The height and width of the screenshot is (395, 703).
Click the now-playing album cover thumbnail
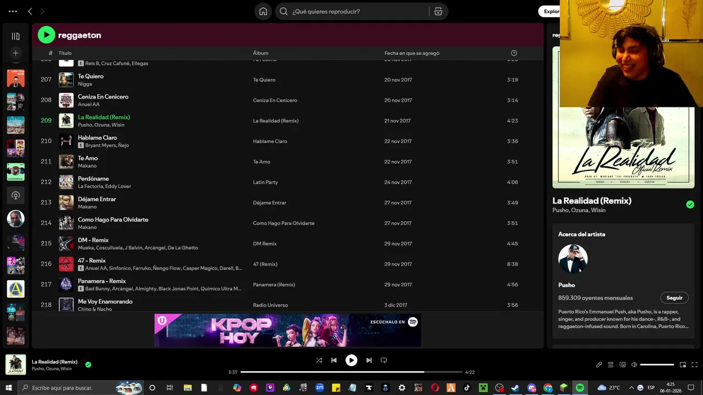coord(15,365)
